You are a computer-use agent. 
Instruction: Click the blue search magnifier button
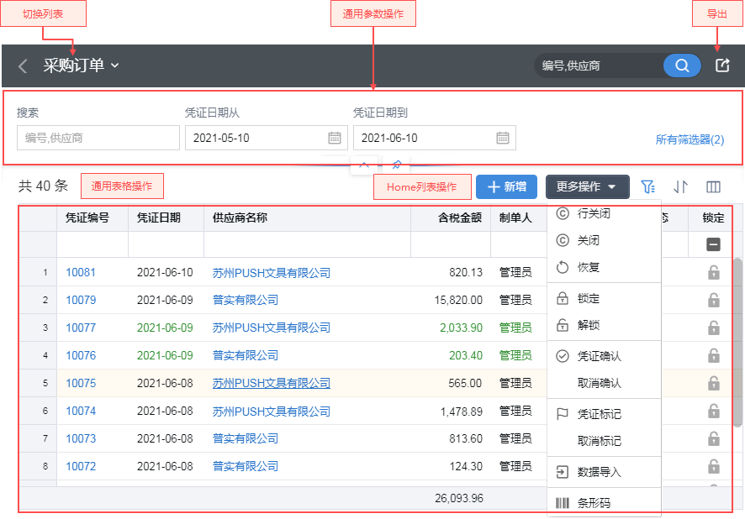click(x=682, y=66)
